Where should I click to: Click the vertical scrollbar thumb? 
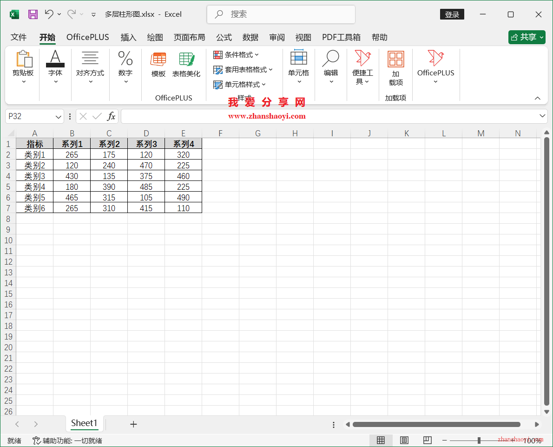546,271
